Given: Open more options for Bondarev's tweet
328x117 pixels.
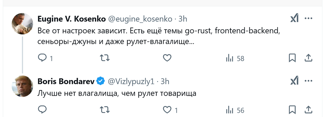Looking at the screenshot, I should pos(309,81).
